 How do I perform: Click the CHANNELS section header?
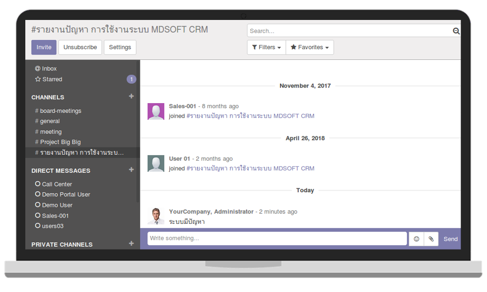click(48, 97)
